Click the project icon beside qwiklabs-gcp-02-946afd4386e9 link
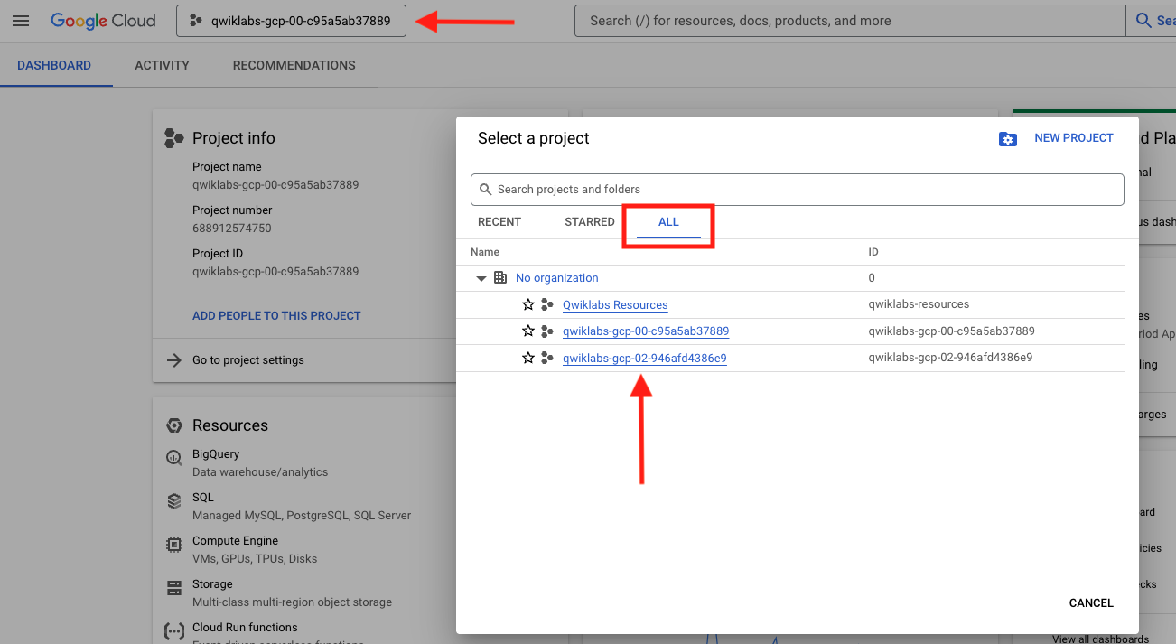Viewport: 1176px width, 644px height. [x=546, y=359]
